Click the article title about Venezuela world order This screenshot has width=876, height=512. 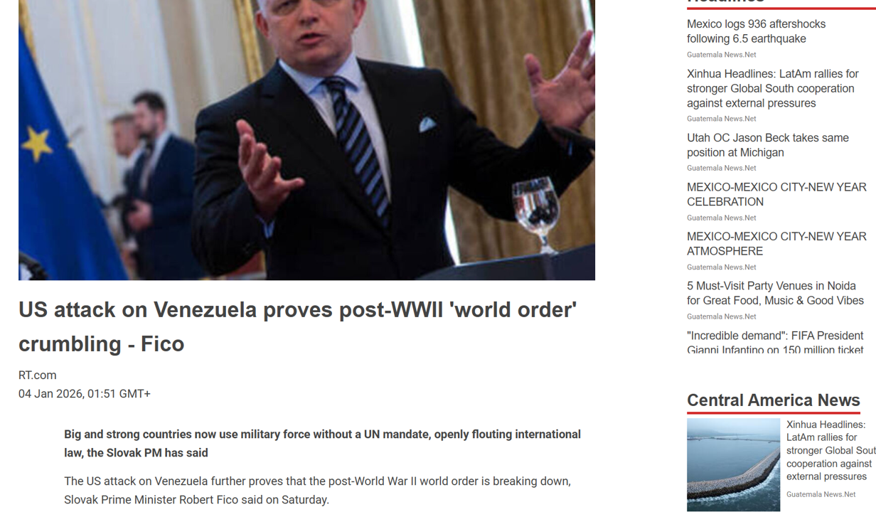click(x=297, y=326)
